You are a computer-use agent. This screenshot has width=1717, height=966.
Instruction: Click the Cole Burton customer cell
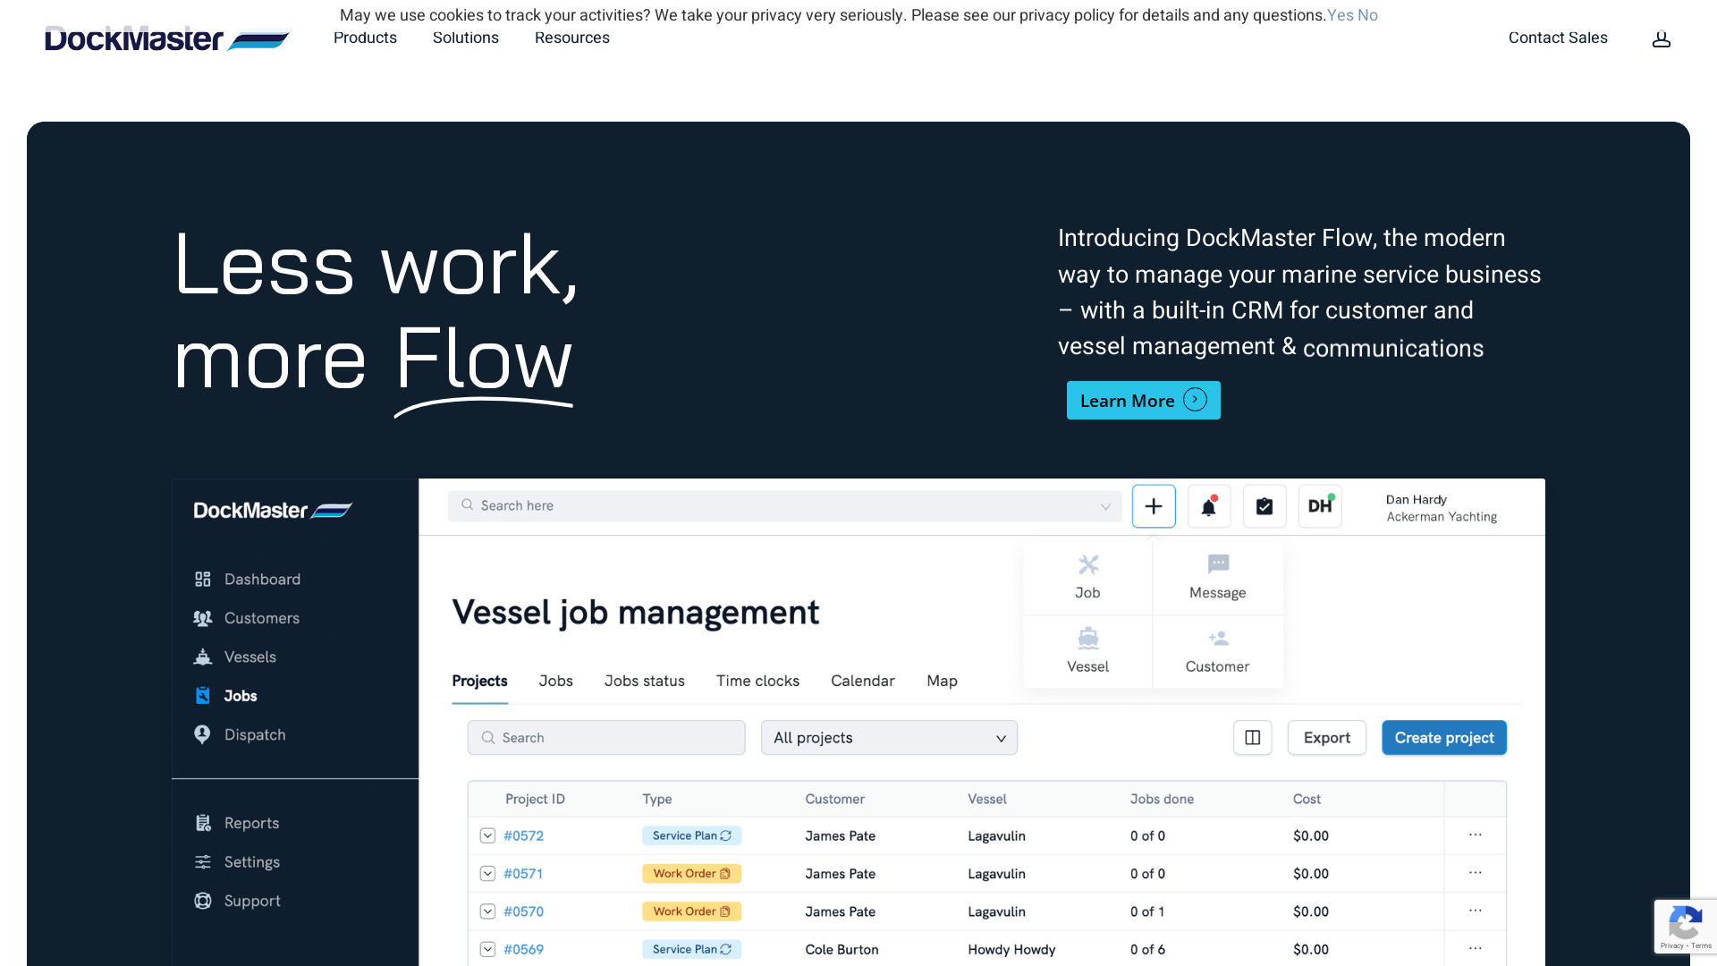pos(842,950)
